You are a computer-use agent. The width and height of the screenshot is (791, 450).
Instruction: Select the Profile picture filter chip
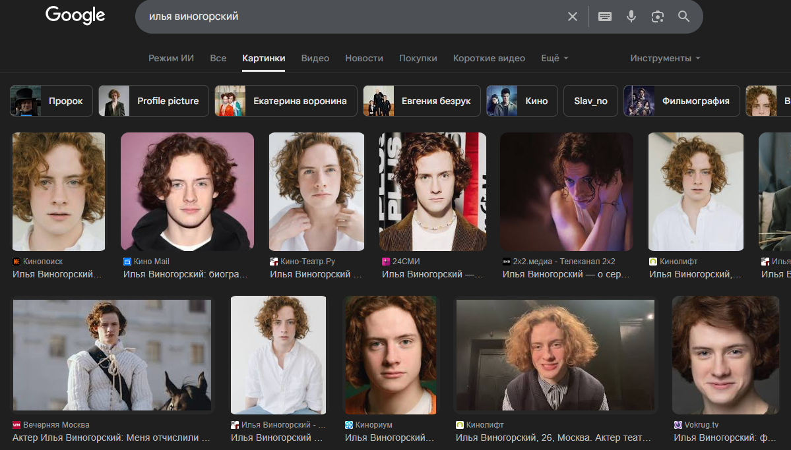[x=153, y=101]
